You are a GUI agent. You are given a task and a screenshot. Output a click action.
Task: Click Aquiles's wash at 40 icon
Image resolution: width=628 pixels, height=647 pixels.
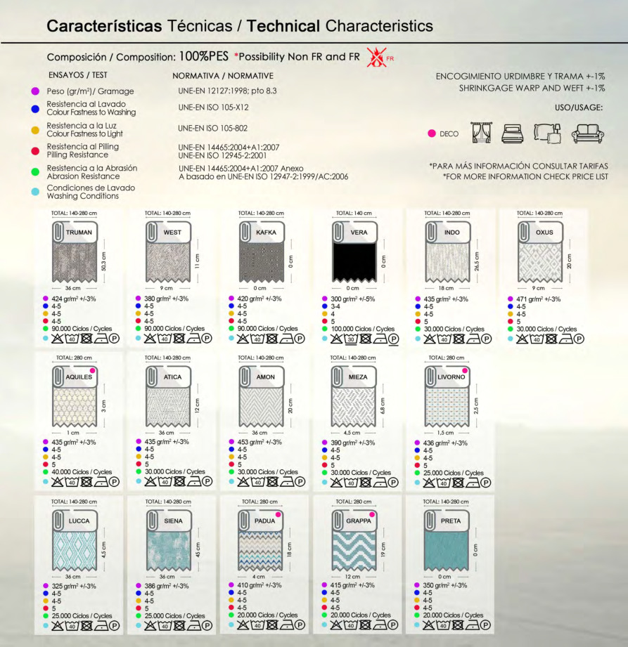coord(72,482)
